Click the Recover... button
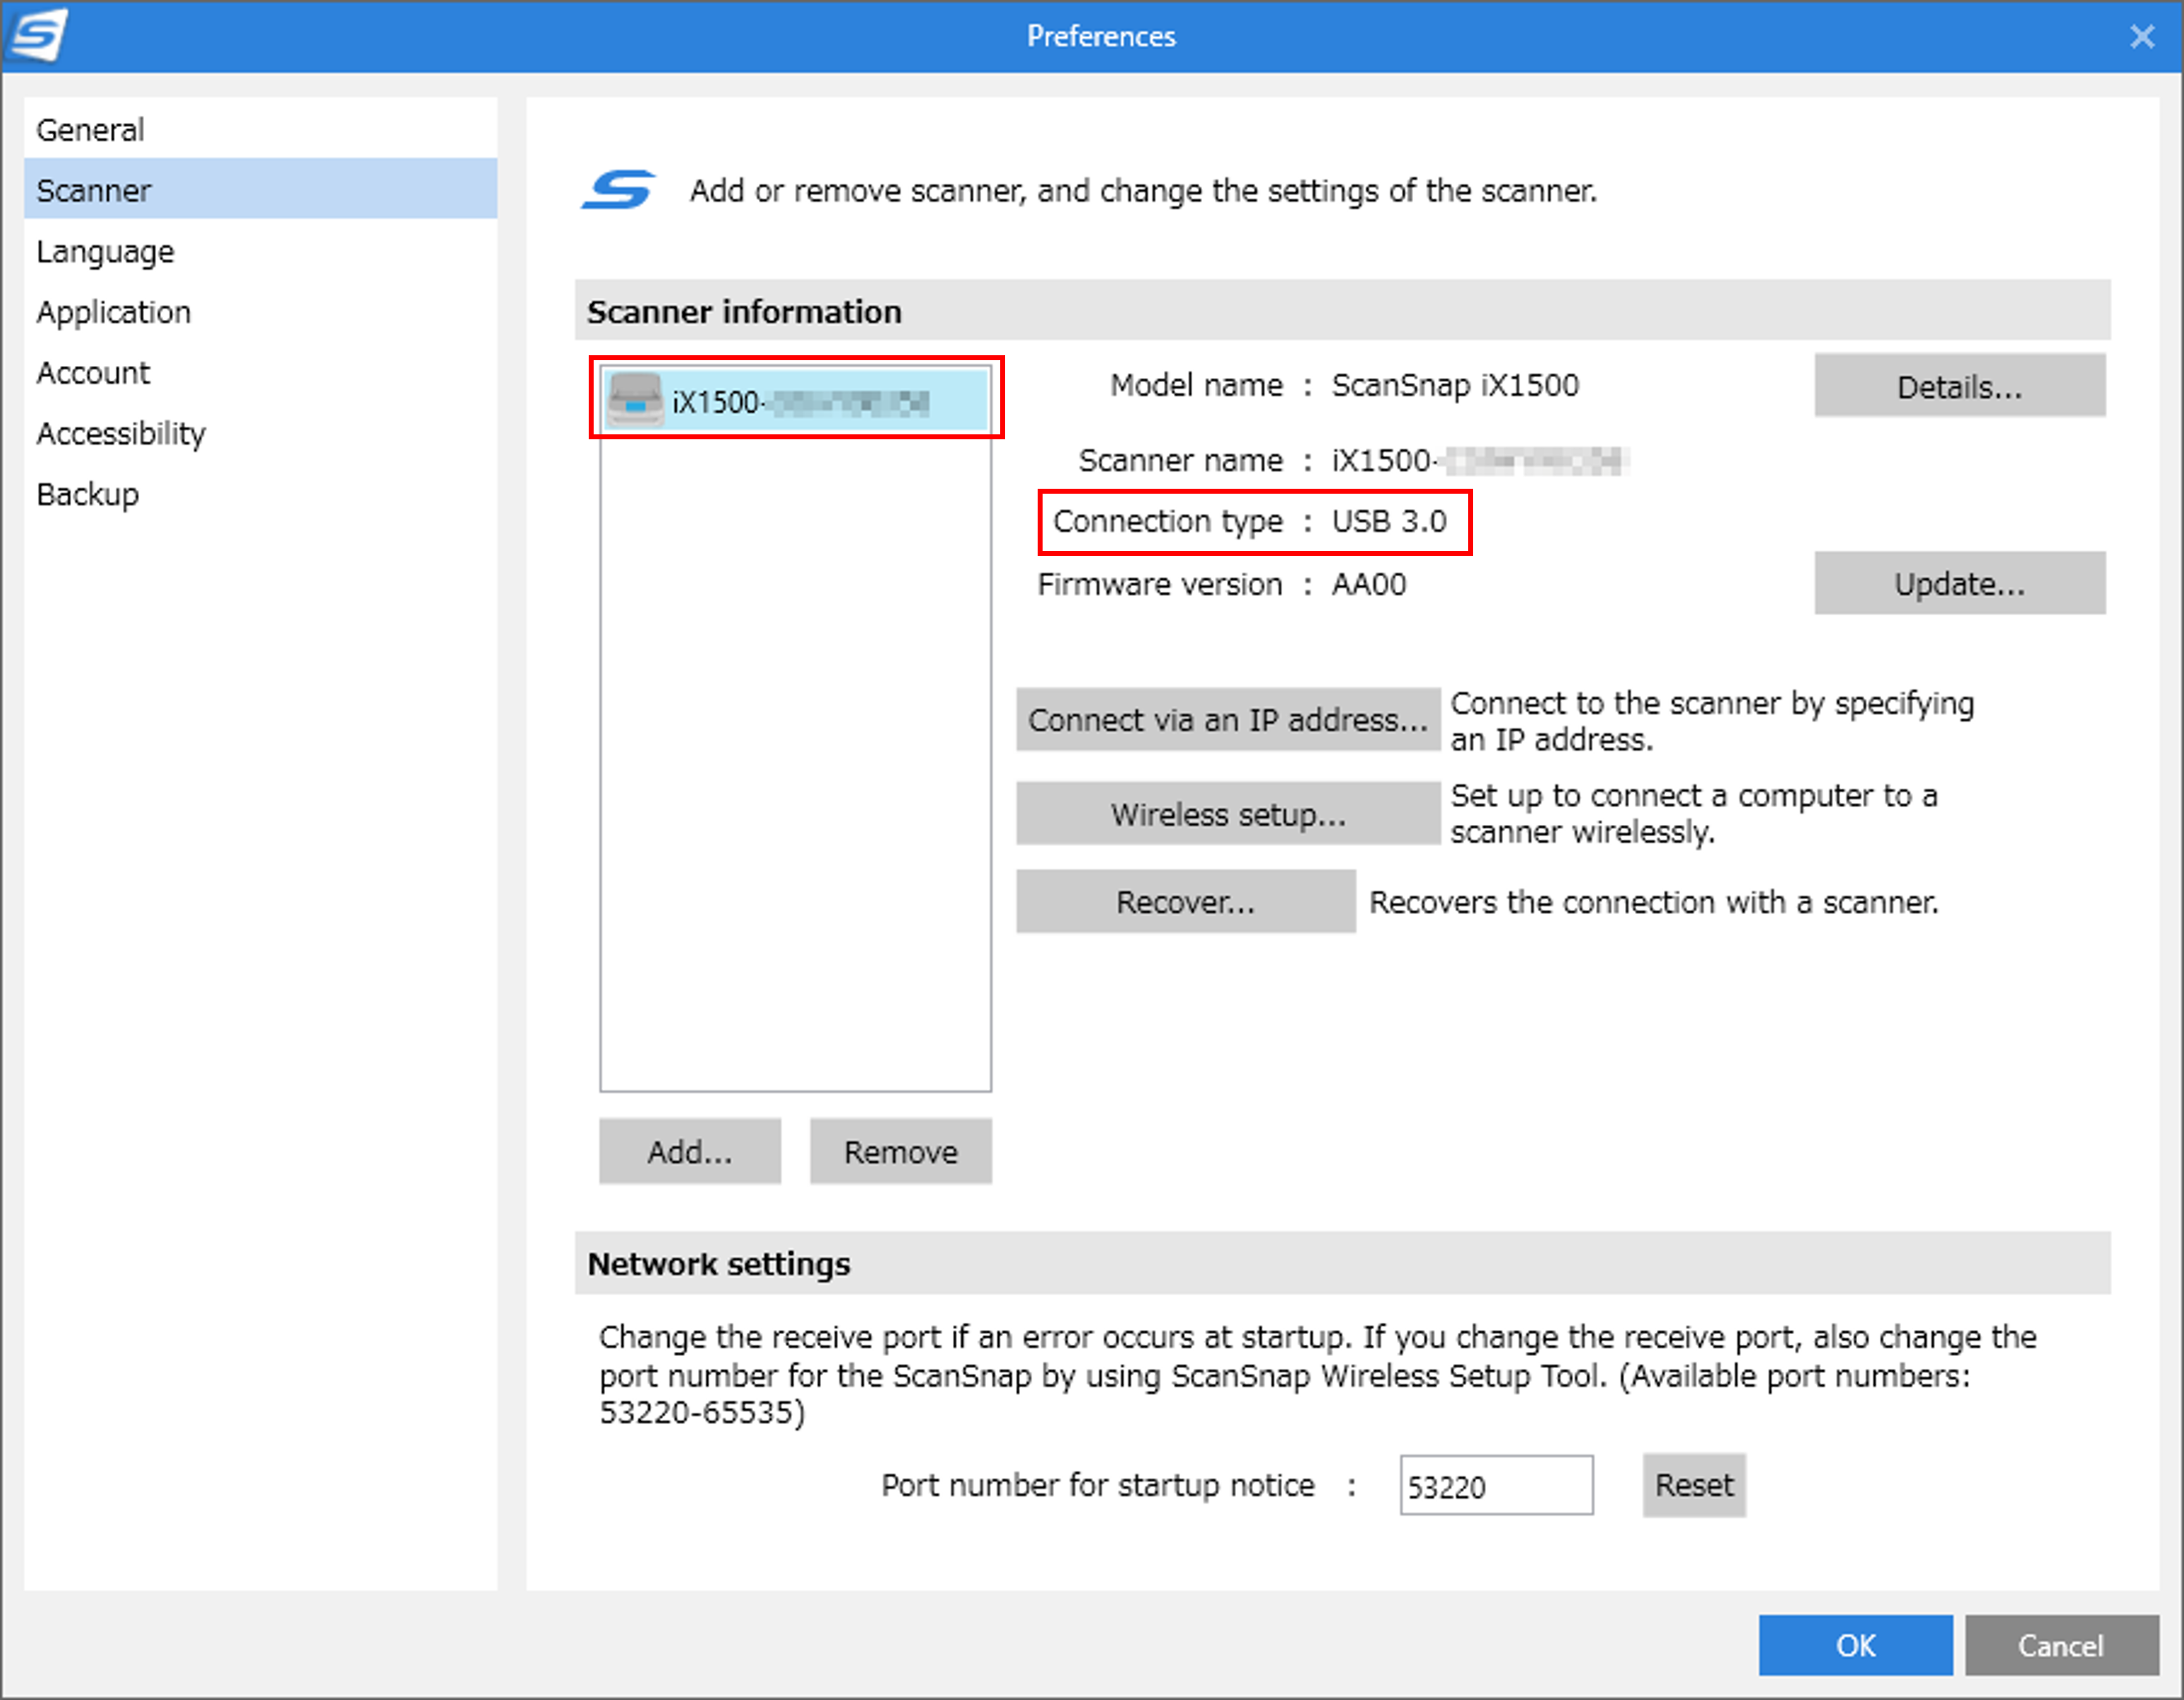Viewport: 2184px width, 1700px height. point(1185,901)
